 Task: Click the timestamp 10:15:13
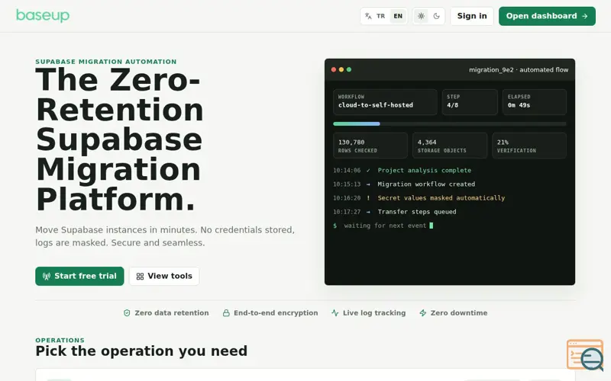[347, 184]
